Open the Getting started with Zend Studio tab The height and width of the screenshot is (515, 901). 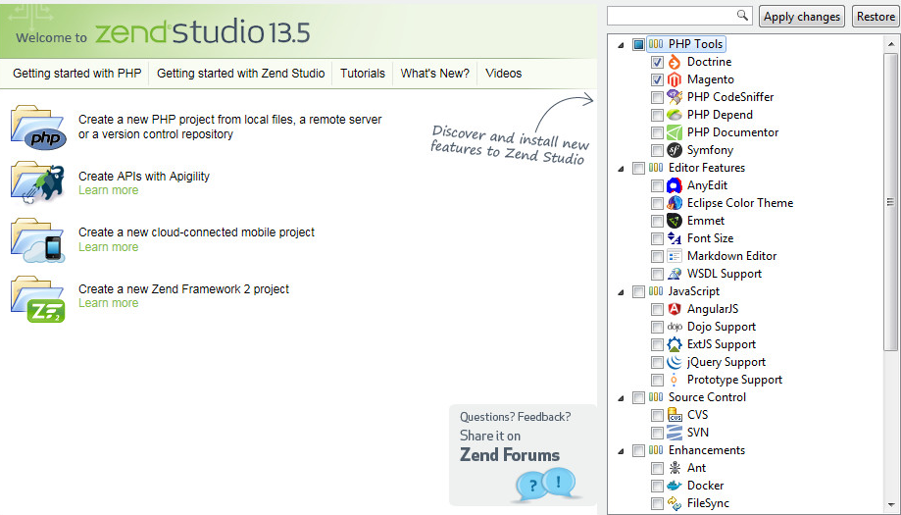pyautogui.click(x=240, y=74)
